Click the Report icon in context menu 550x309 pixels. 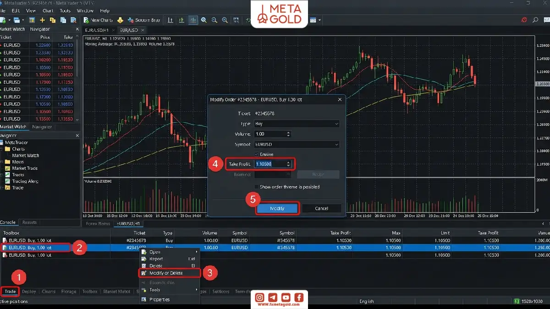tap(143, 259)
